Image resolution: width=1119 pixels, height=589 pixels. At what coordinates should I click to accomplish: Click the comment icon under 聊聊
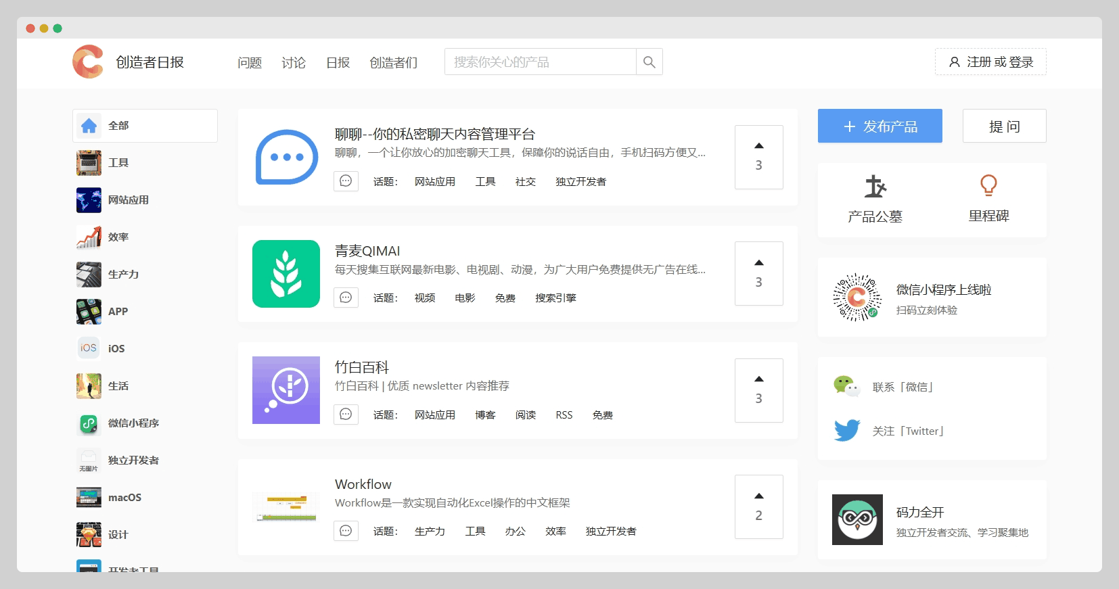click(x=346, y=181)
